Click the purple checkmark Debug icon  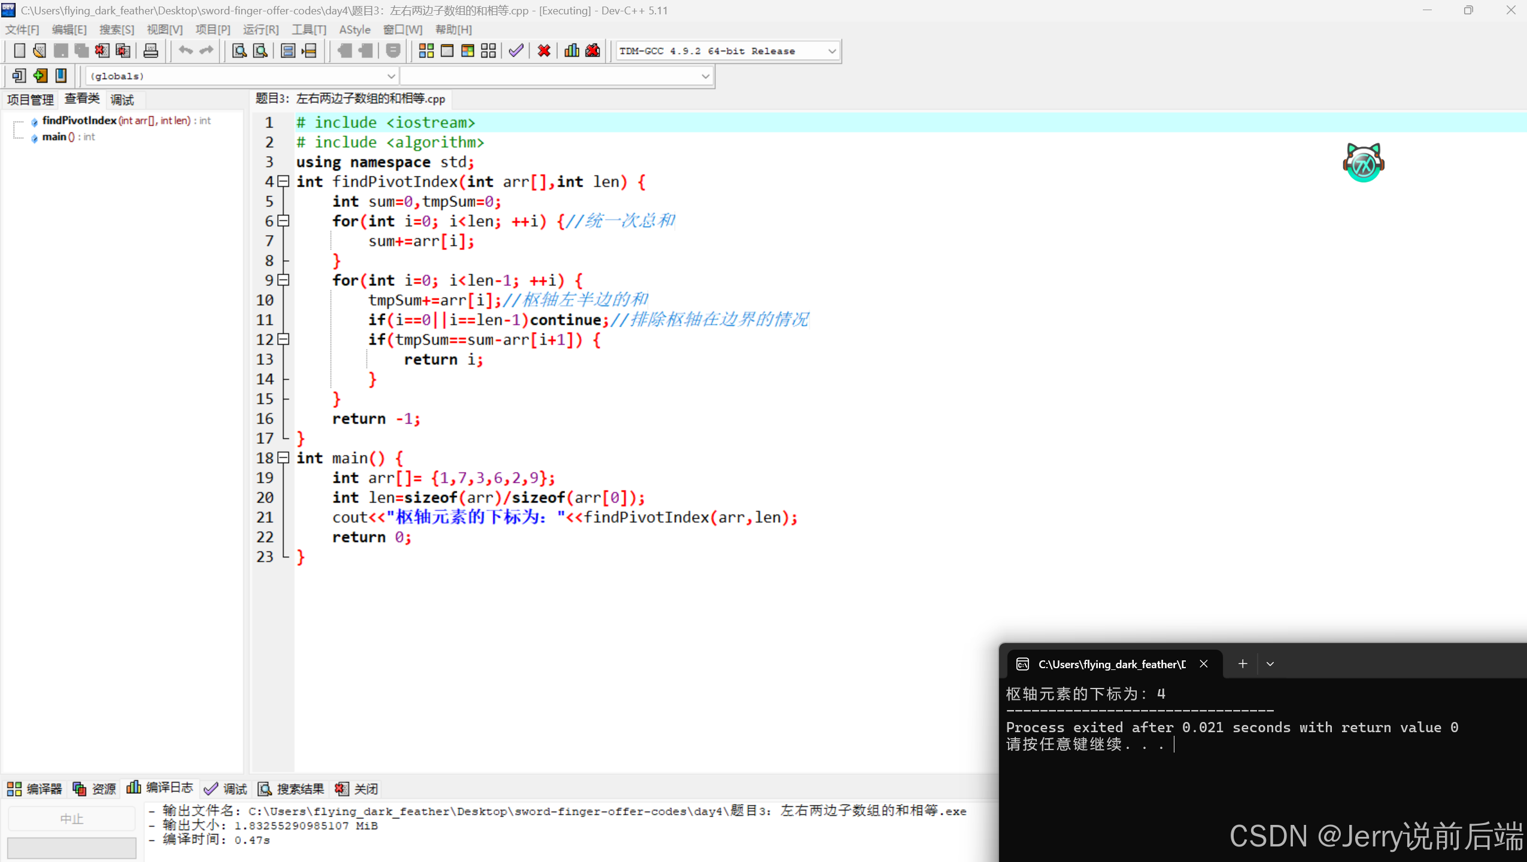point(516,51)
